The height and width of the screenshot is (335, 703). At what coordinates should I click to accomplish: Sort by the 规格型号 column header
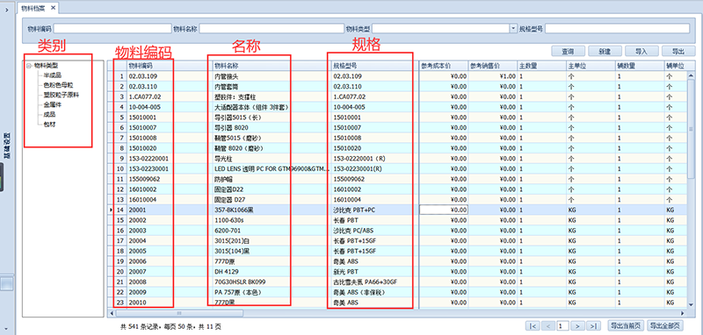[374, 66]
